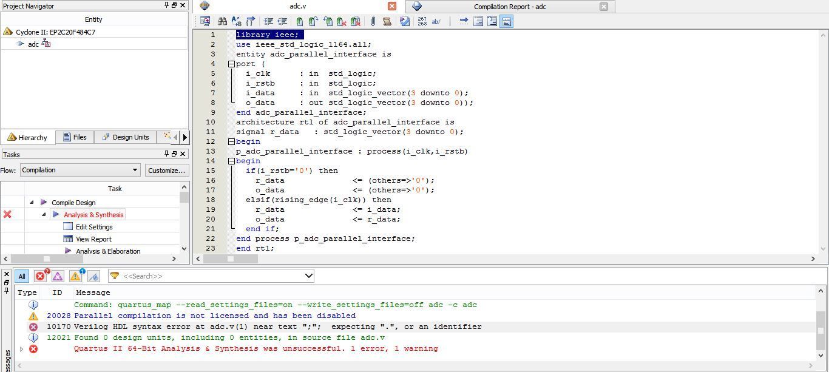Click the code editor horizontal scrollbar thumb
Viewport: 829px width, 372px height.
231,259
